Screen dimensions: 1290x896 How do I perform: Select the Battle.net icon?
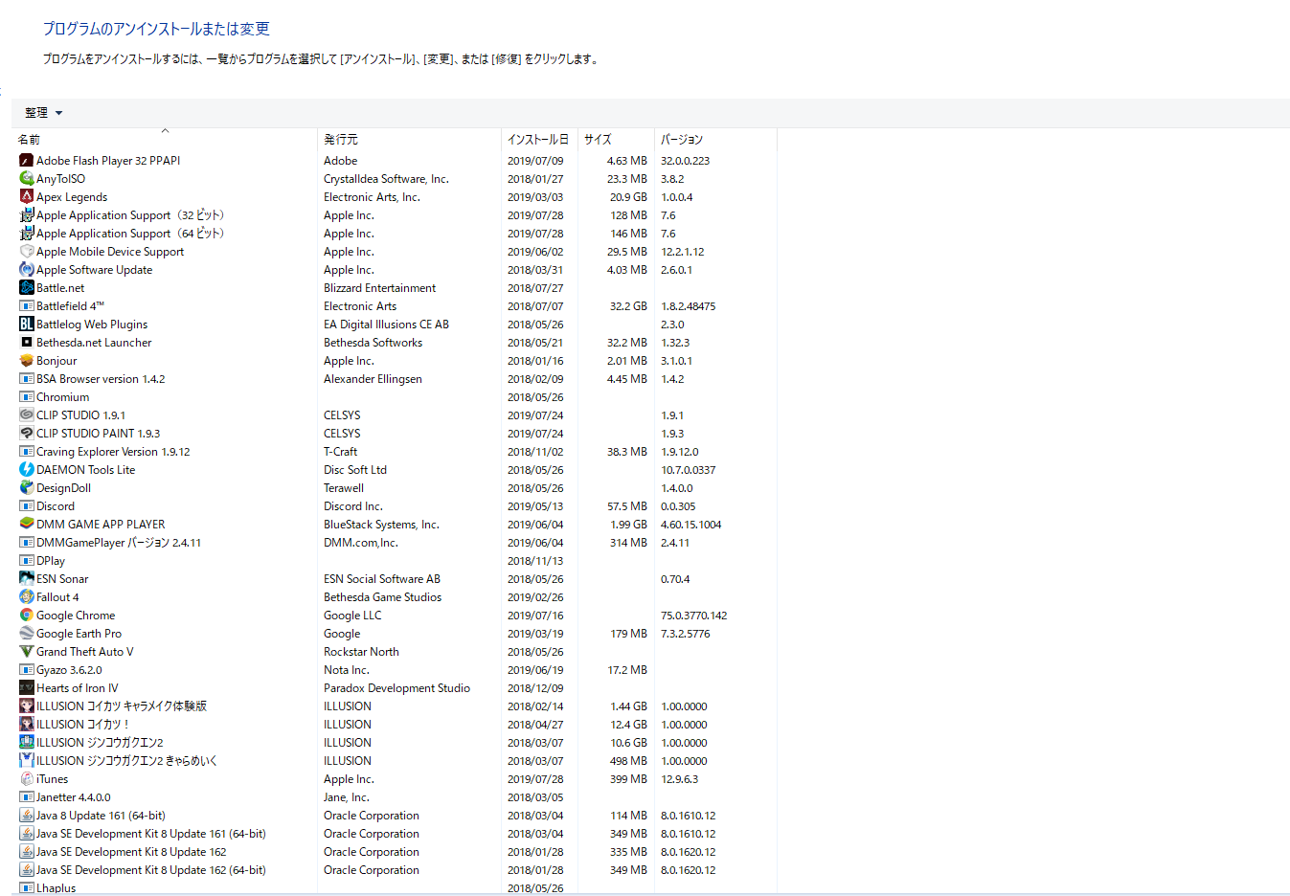(x=27, y=288)
